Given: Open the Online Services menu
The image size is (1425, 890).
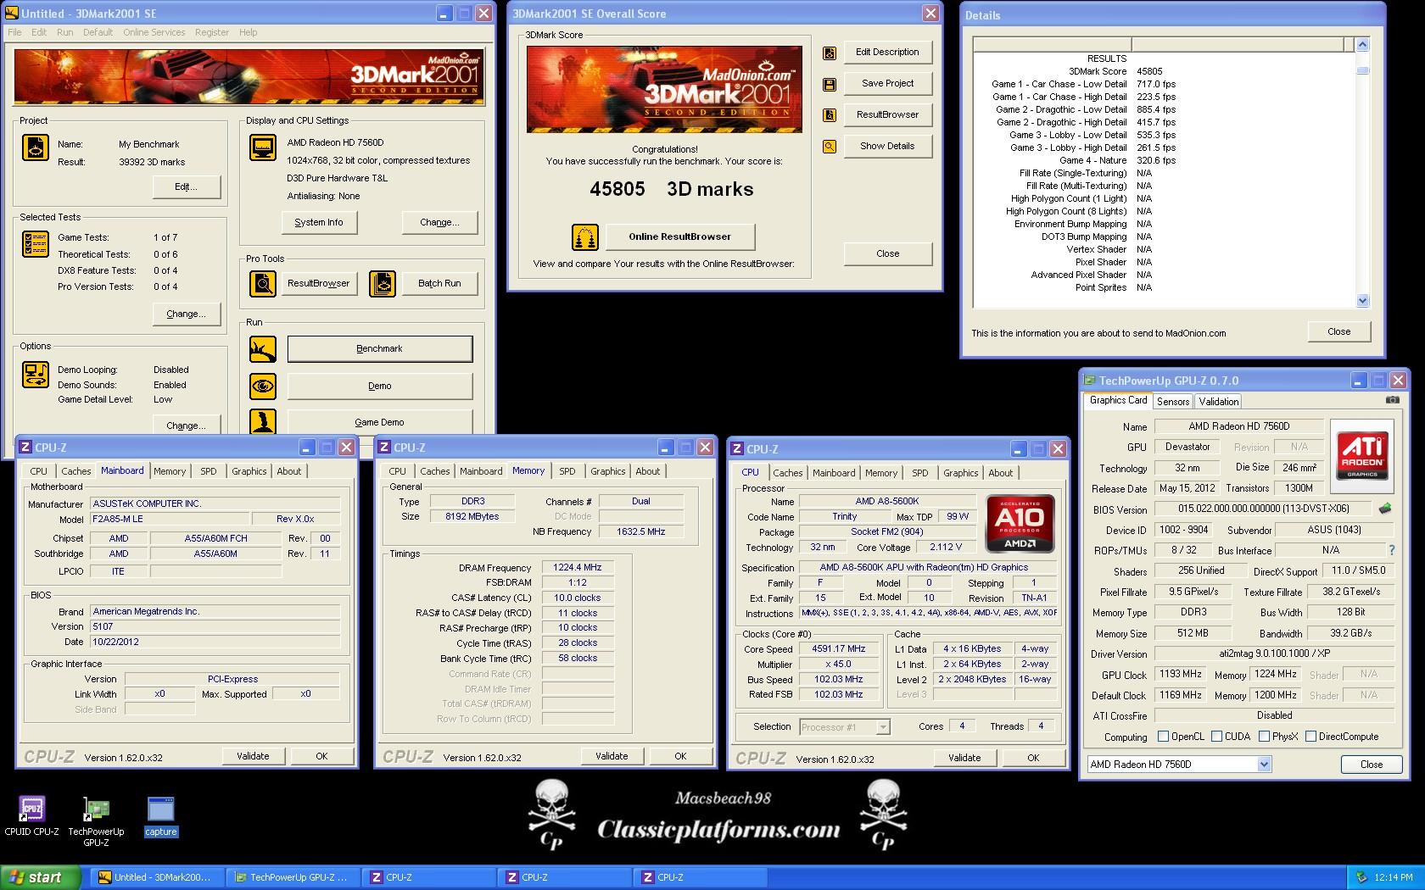Looking at the screenshot, I should click(154, 32).
